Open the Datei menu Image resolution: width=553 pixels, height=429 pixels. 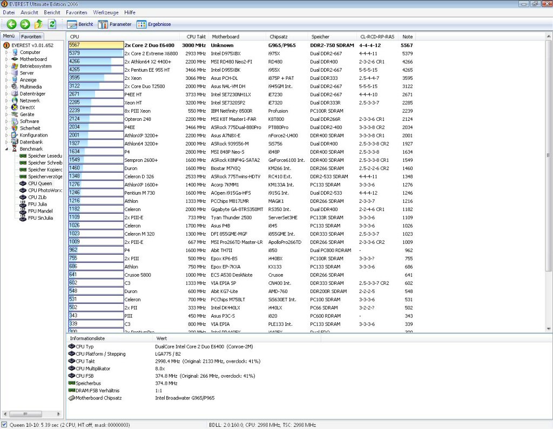pyautogui.click(x=9, y=12)
